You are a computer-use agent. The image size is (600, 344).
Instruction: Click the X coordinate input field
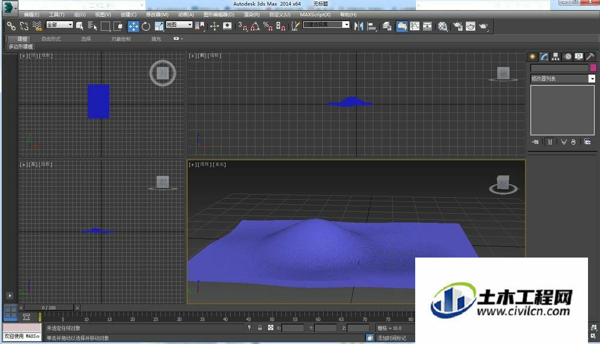coord(293,328)
